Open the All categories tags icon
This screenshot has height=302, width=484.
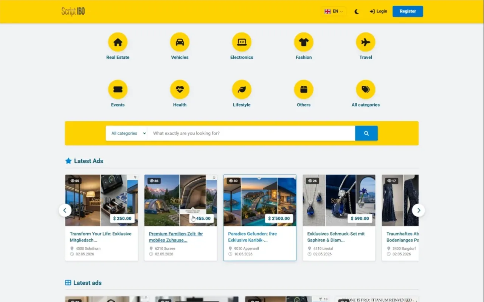click(x=366, y=89)
